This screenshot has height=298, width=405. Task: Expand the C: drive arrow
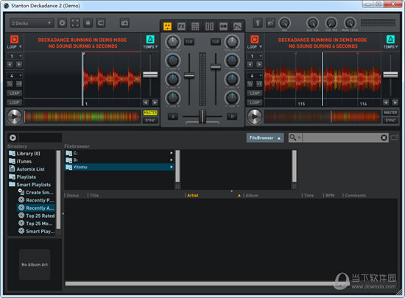(x=172, y=153)
